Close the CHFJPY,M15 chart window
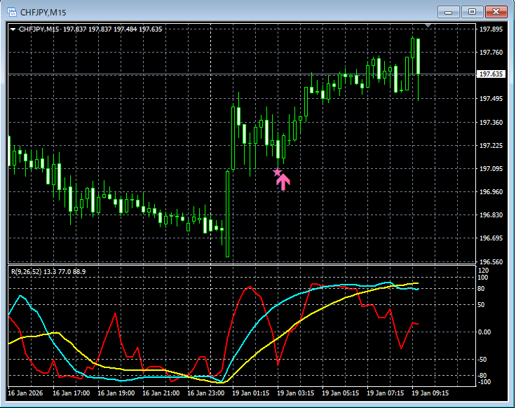 (x=496, y=12)
